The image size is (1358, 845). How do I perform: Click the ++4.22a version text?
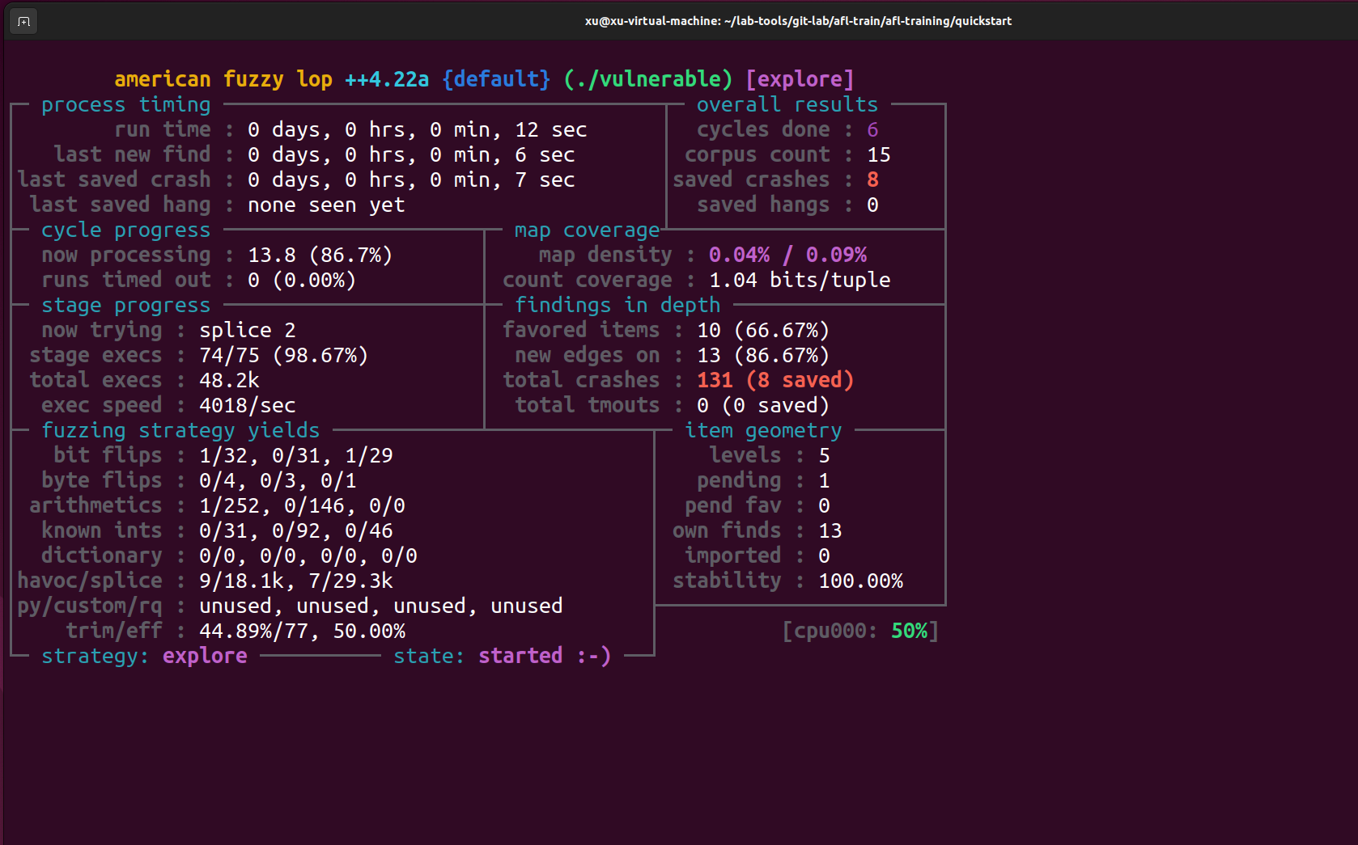tap(387, 79)
